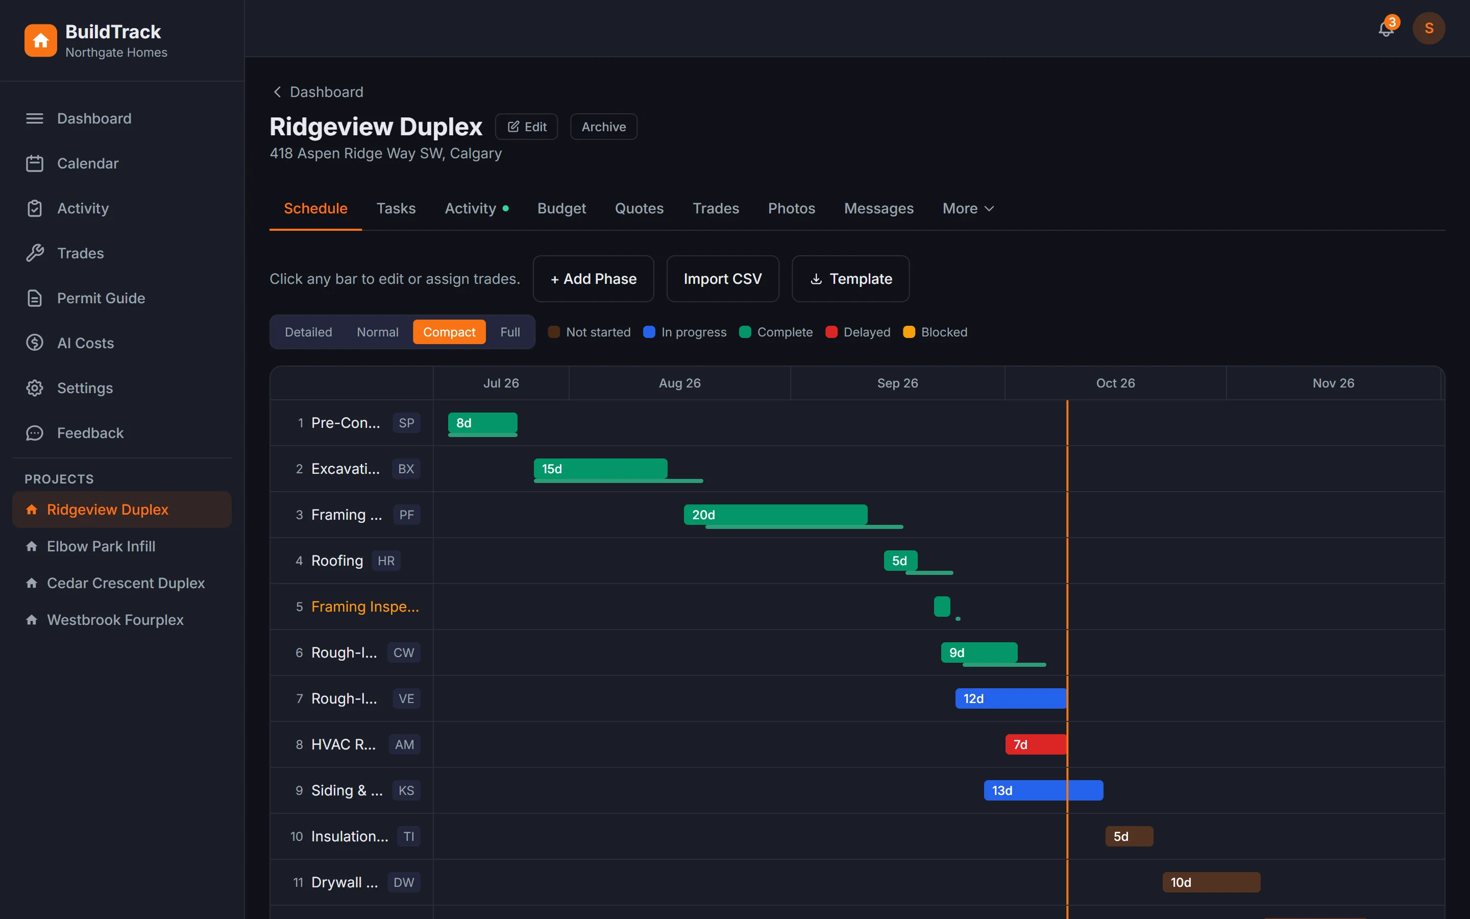Screen dimensions: 1470x919
Task: Open Dashboard in the sidebar
Action: coord(121,118)
